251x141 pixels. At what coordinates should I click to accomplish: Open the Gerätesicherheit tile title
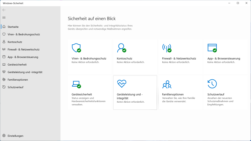pos(82,95)
